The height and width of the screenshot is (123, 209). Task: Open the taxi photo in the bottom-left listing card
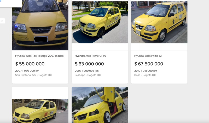pyautogui.click(x=40, y=111)
